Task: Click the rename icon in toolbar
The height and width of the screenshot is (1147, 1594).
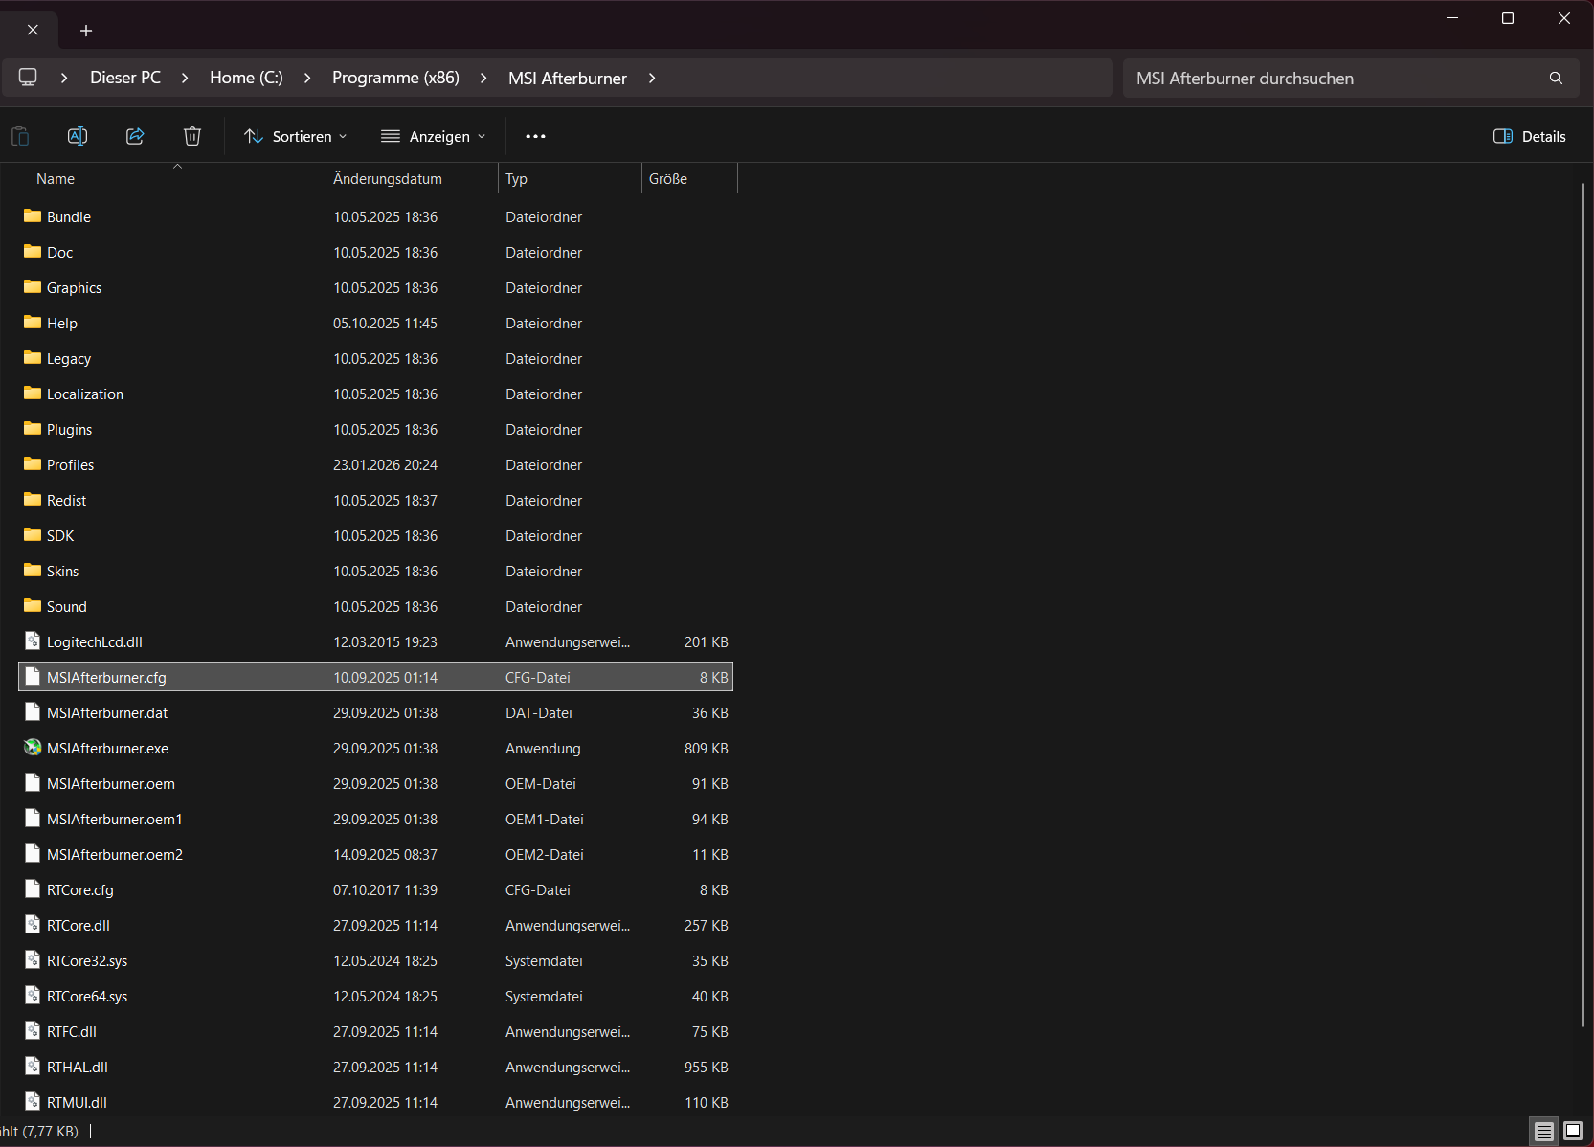Action: (x=78, y=136)
